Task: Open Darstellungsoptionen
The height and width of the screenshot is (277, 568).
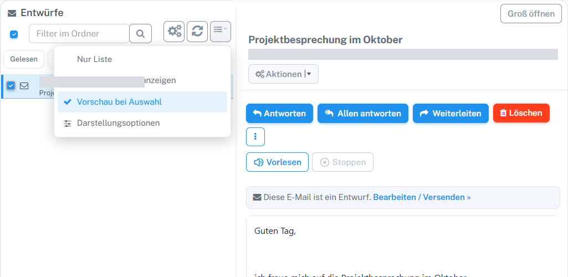Action: [x=142, y=123]
